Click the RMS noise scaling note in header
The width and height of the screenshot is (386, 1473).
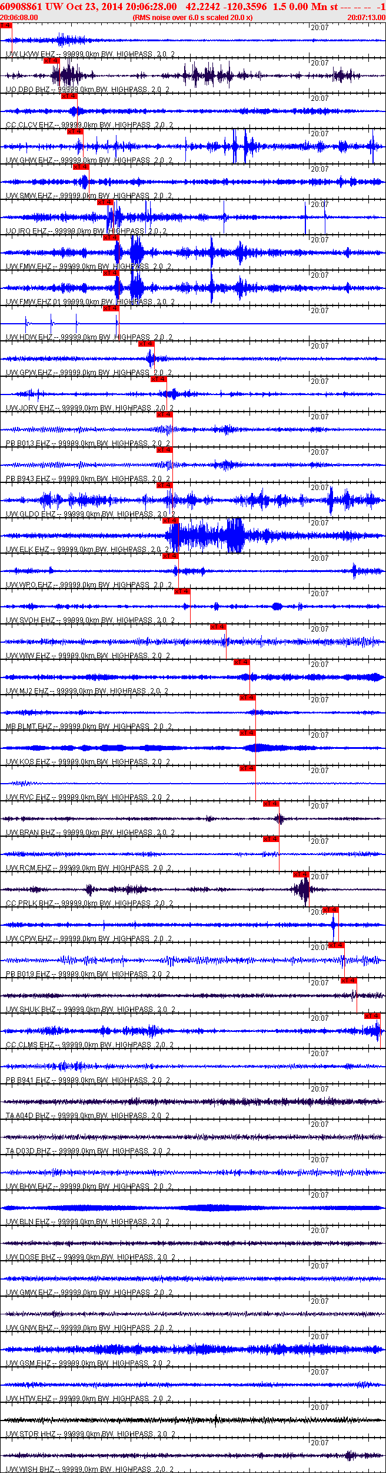(193, 18)
